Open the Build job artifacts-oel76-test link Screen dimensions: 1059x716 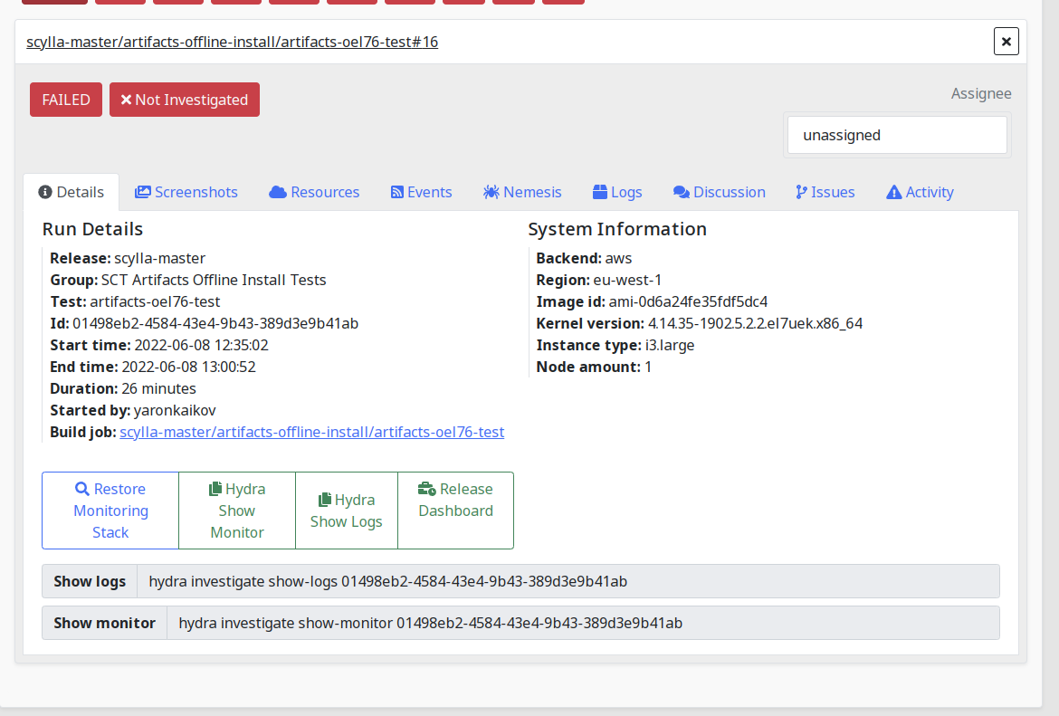tap(312, 432)
